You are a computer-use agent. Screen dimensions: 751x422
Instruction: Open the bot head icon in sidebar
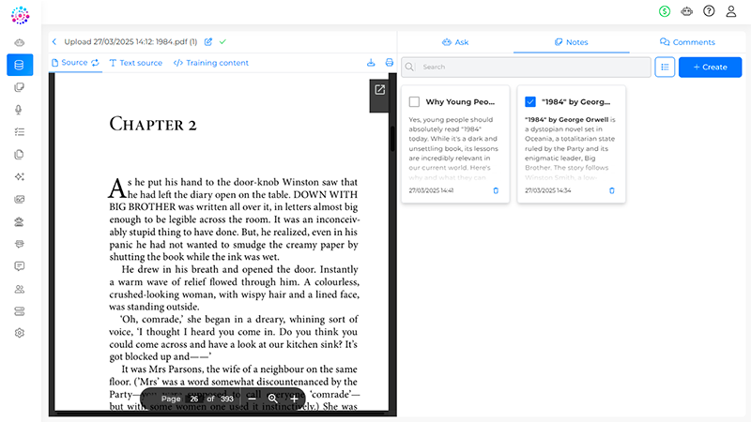click(20, 244)
